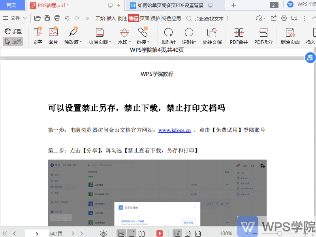Click the share export icon
Screen dimensions: 316x237
pos(273,18)
